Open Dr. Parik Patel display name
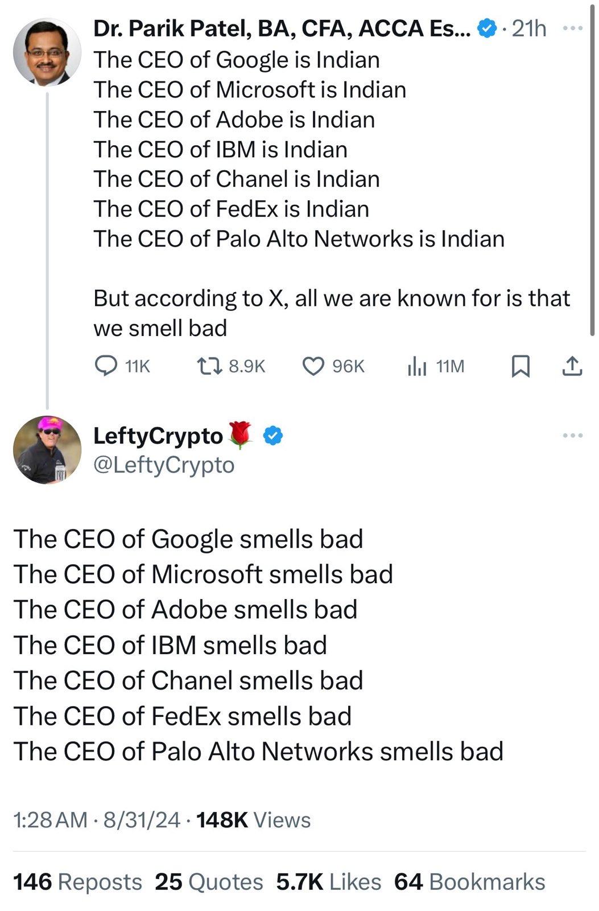The image size is (599, 911). tap(282, 28)
